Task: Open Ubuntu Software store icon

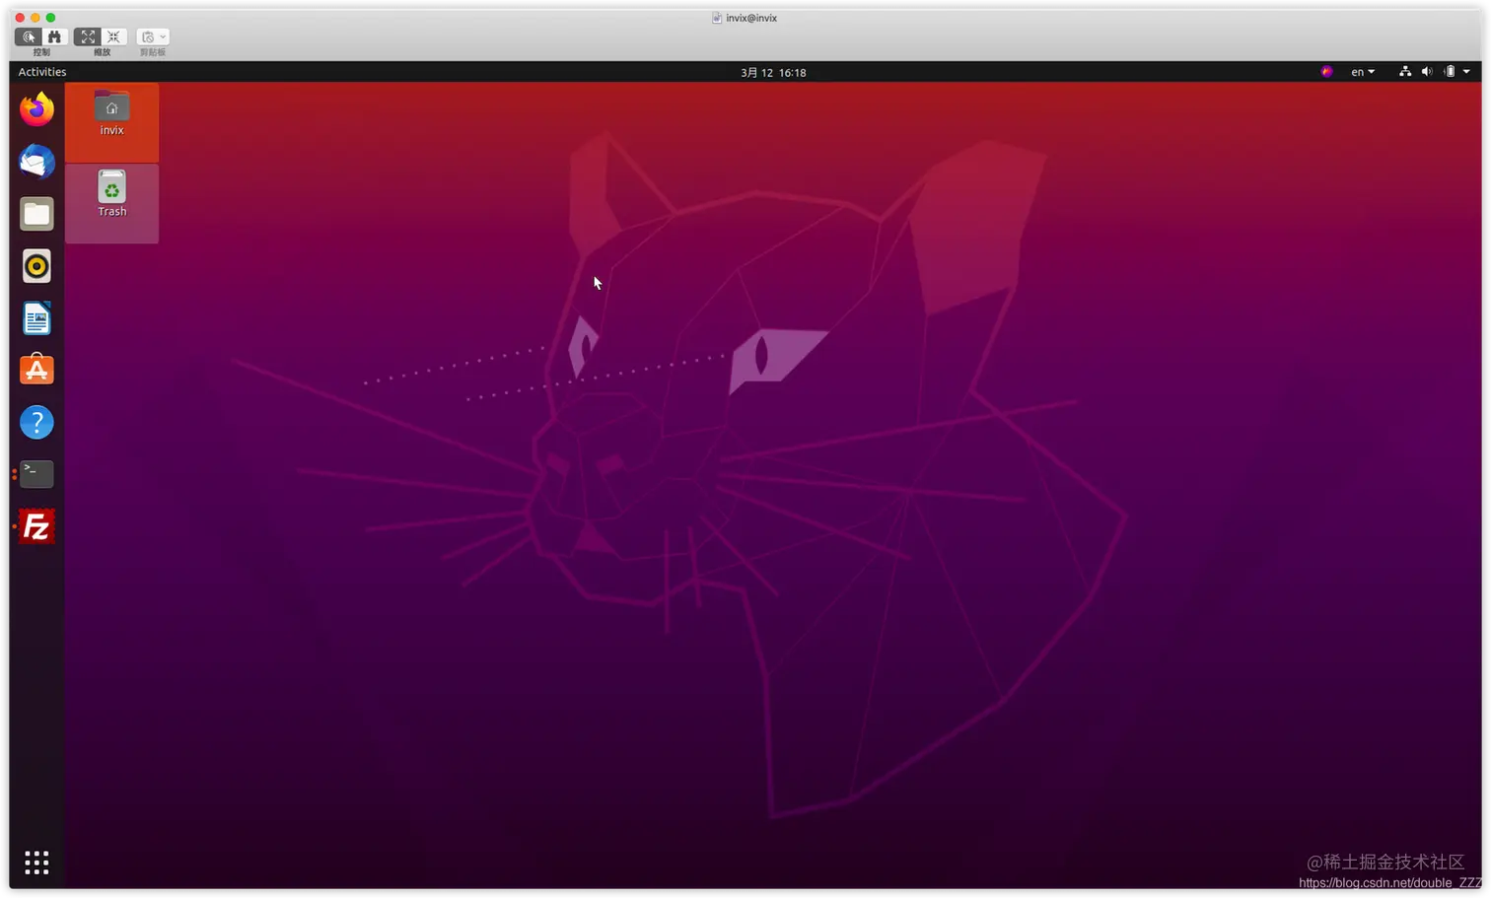Action: pyautogui.click(x=36, y=370)
